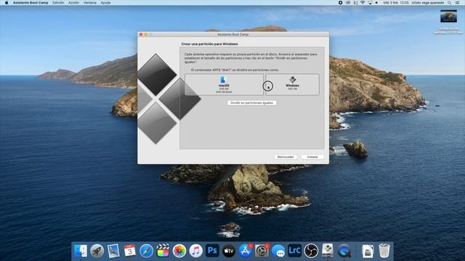The width and height of the screenshot is (465, 261).
Task: Open the AirPlay display menu icon
Action: [370, 3]
